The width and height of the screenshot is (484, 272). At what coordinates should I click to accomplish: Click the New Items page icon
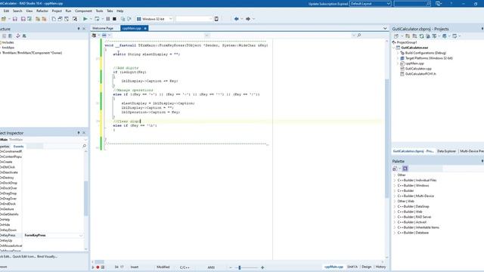pos(54,19)
